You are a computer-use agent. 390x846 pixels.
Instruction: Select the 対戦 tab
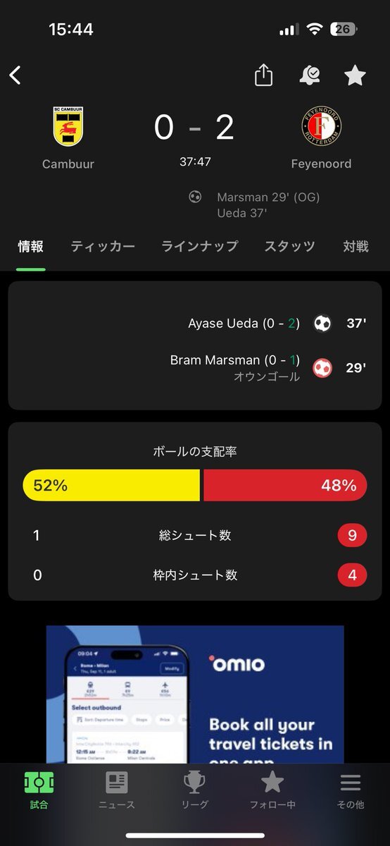coord(356,246)
